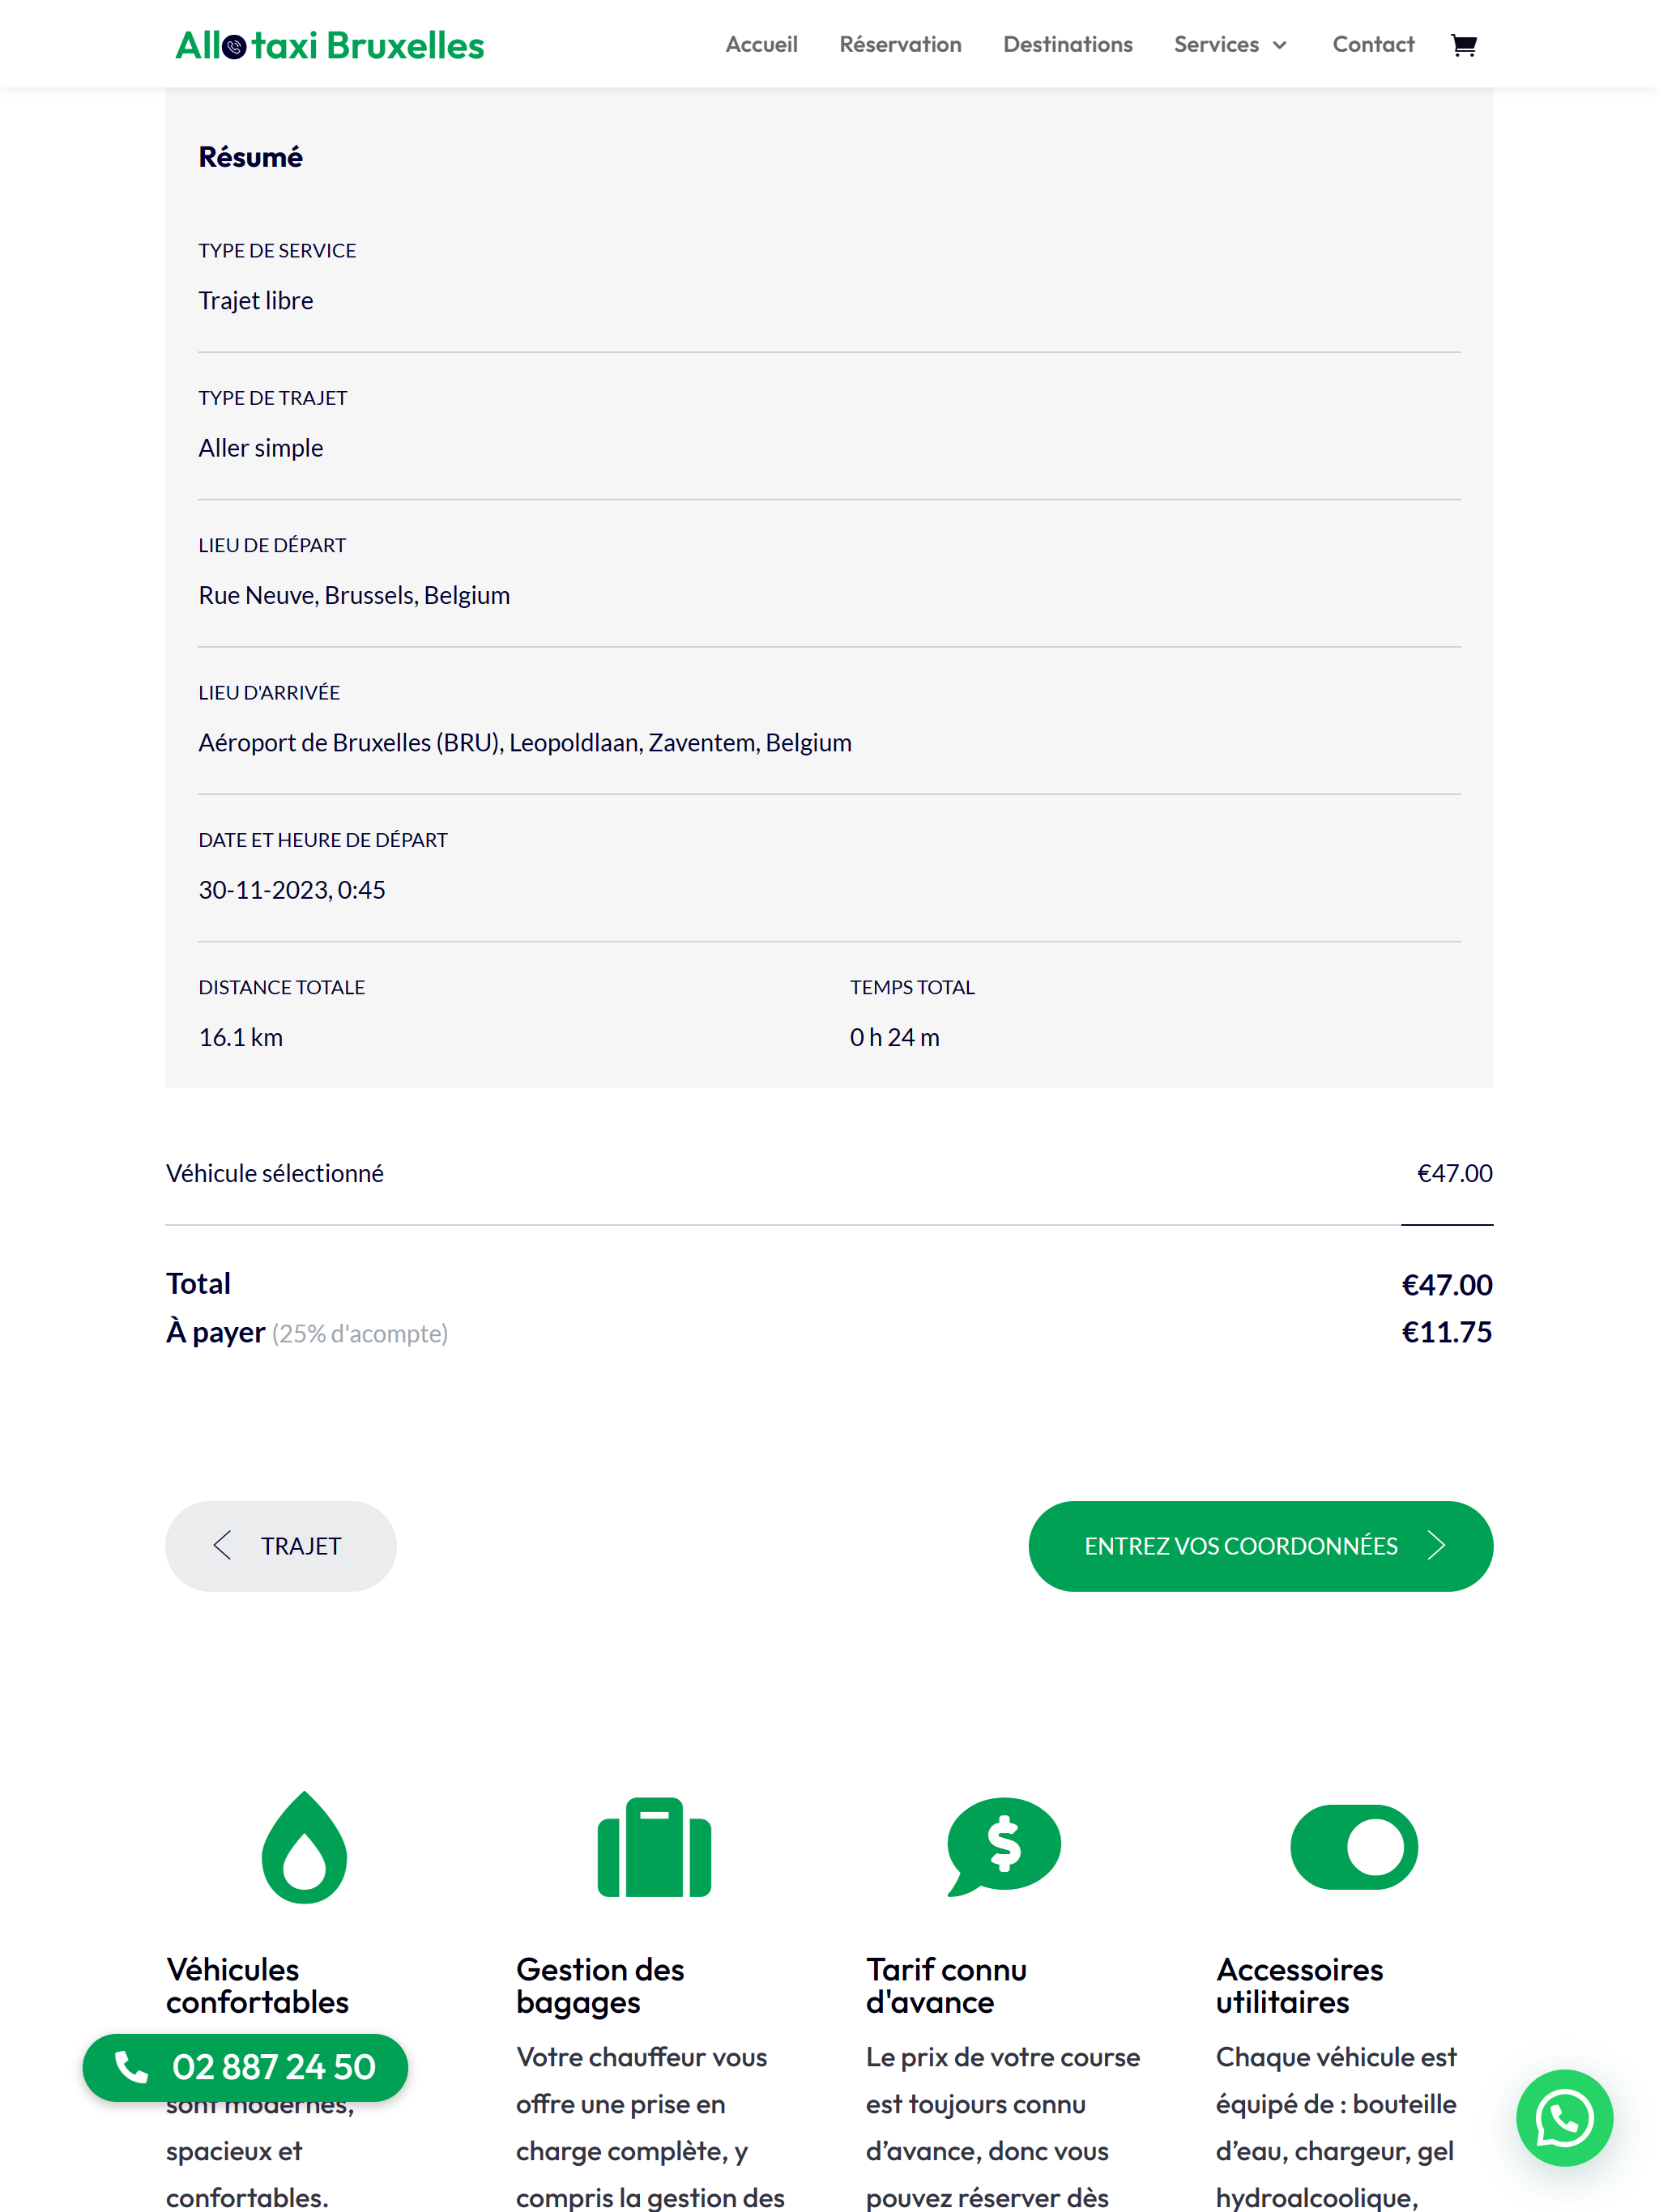
Task: Click the Allo taxi Bruxelles logo
Action: (329, 45)
